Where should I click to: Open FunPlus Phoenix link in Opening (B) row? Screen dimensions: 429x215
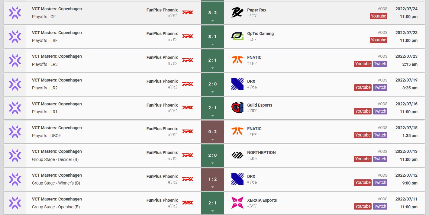pos(162,200)
